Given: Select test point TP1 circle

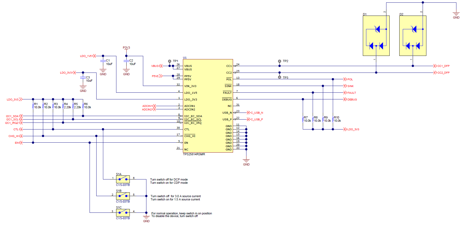Looking at the screenshot, I should coord(169,61).
